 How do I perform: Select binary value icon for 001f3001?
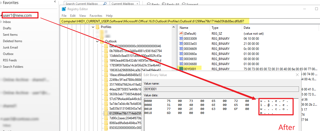coord(181,69)
